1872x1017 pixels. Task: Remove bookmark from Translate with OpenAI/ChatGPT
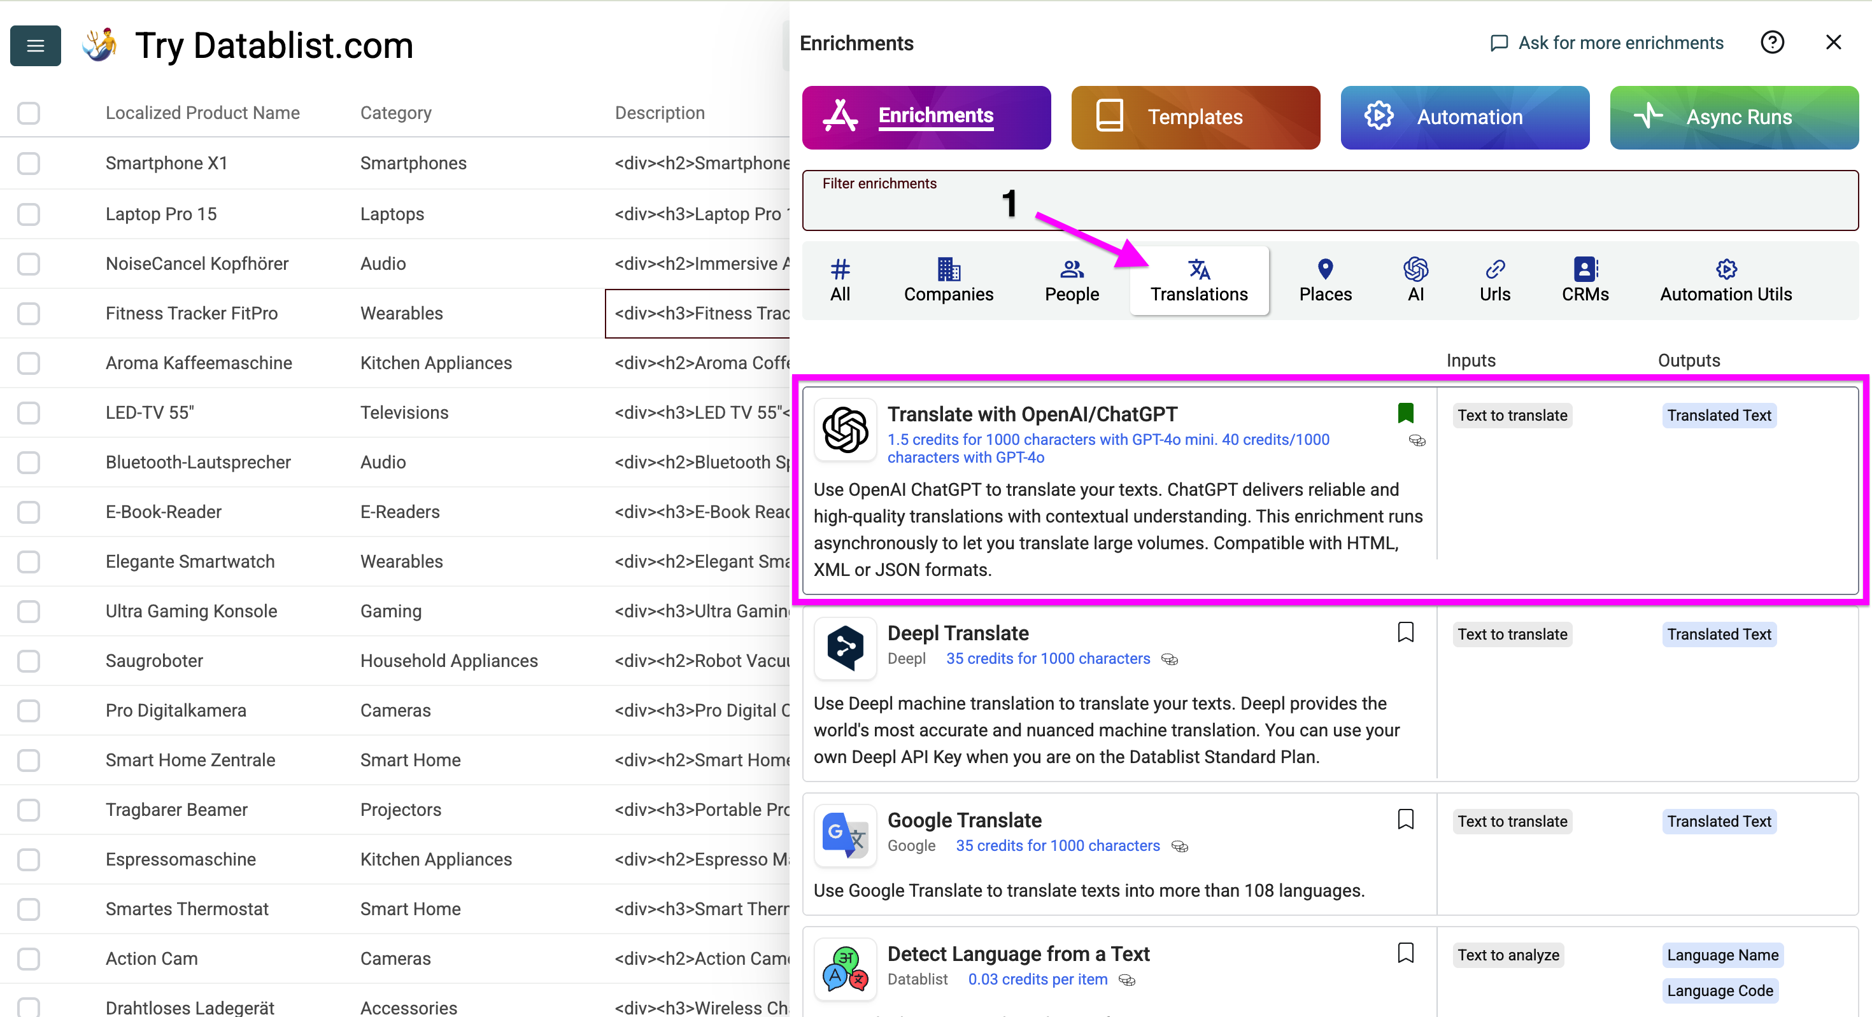(1405, 413)
